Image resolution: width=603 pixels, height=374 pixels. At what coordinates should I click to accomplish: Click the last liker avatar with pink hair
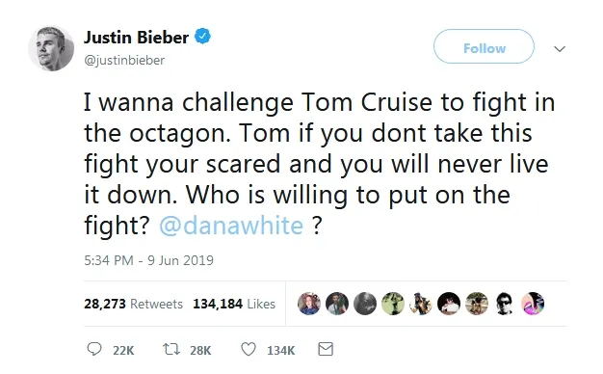(x=533, y=304)
